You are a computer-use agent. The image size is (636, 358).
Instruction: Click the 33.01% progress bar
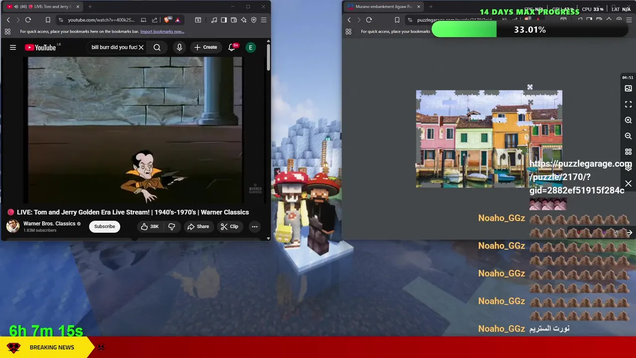click(x=530, y=30)
